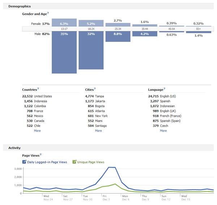
Task: Click the Page Views help question mark
Action: (41, 154)
